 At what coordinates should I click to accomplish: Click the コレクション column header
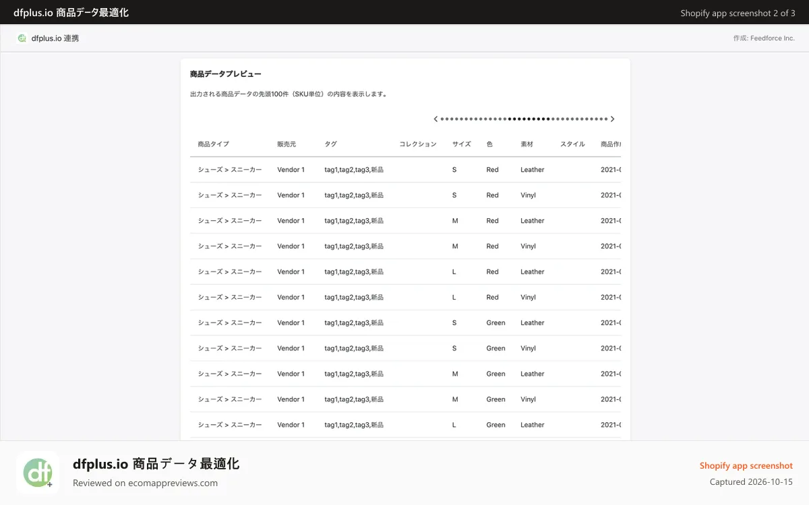[418, 144]
